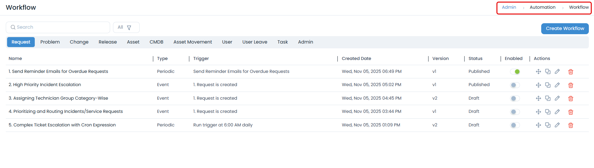Delete the Send Reminder Emails workflow

point(570,72)
